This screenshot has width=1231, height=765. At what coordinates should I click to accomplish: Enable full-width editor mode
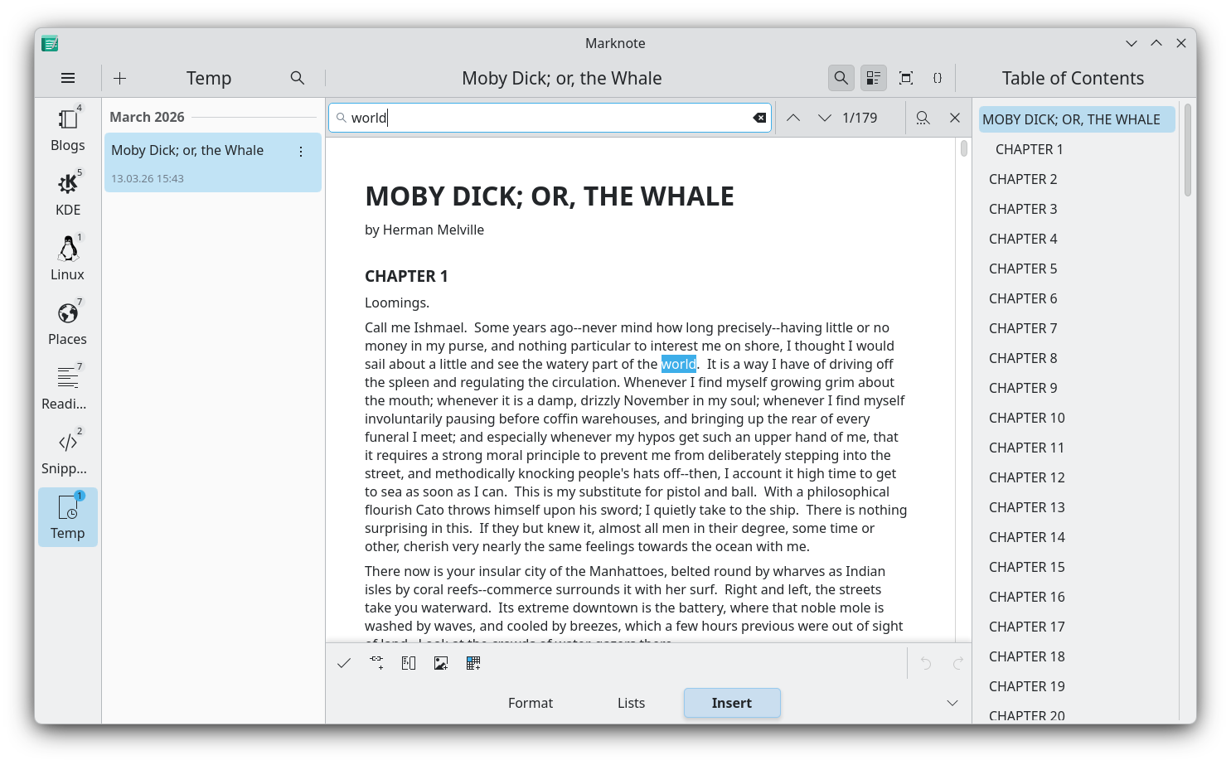click(905, 77)
